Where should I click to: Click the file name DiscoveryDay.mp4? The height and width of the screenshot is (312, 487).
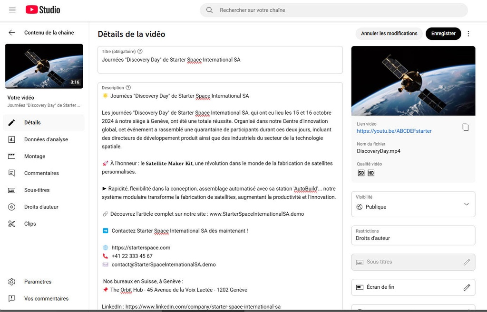(378, 151)
